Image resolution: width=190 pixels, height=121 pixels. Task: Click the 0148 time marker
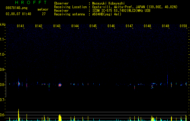(x=147, y=26)
